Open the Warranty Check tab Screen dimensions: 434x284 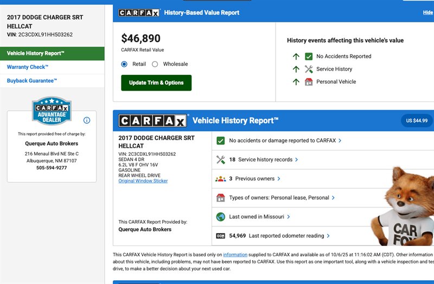tap(28, 67)
